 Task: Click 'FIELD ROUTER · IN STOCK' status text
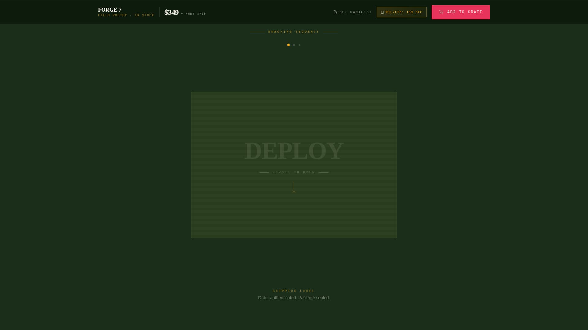[x=126, y=15]
